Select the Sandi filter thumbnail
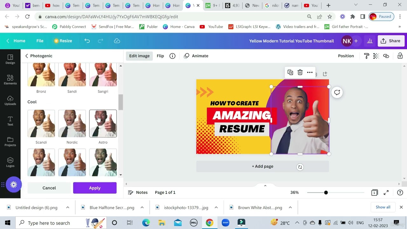Viewport: 407px width, 229px height. 72,74
